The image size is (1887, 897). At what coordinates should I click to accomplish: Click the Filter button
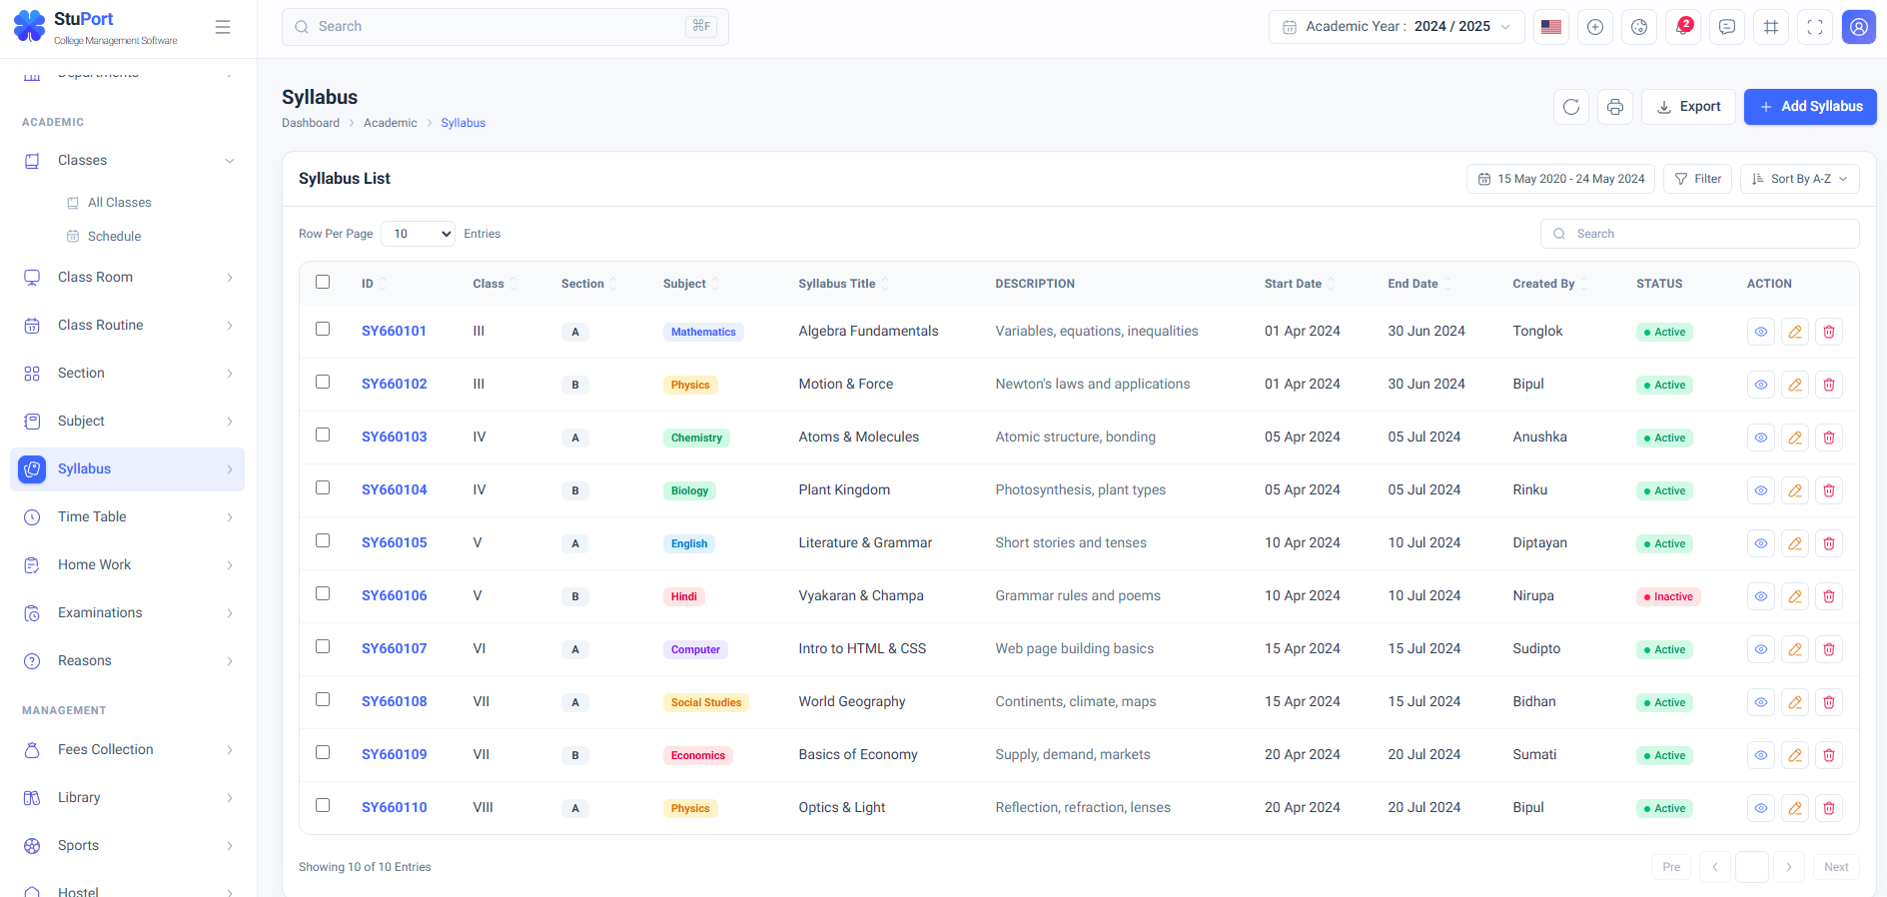1697,179
